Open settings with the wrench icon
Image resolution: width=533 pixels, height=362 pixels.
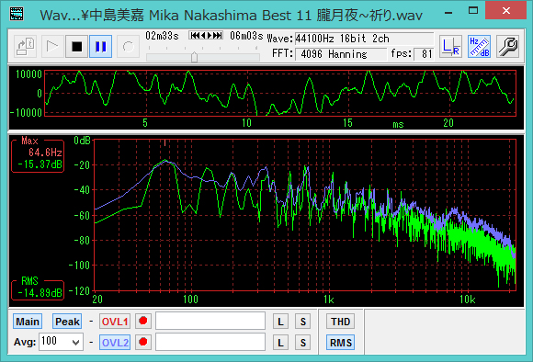[x=508, y=47]
